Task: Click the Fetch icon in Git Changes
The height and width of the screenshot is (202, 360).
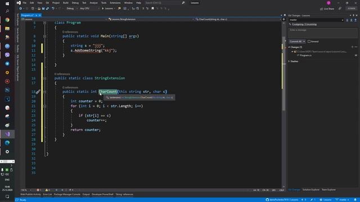Action: 347,20
